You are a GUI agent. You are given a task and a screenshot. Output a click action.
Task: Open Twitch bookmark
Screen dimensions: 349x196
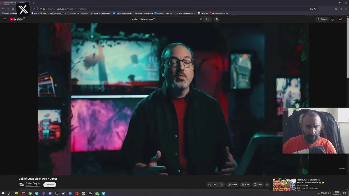[35, 13]
